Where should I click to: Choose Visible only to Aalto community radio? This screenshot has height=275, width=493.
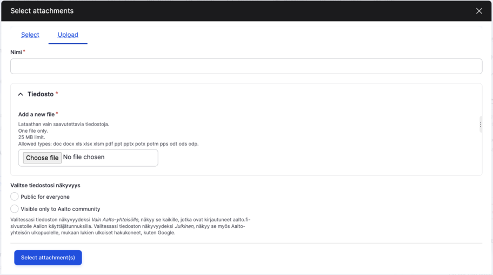[x=15, y=208]
